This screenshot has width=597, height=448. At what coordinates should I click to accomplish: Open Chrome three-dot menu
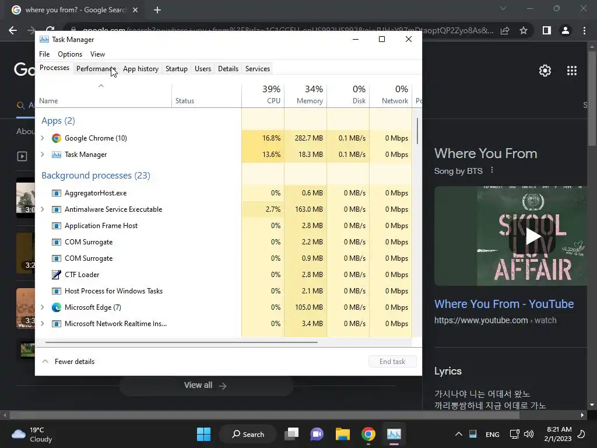(584, 30)
